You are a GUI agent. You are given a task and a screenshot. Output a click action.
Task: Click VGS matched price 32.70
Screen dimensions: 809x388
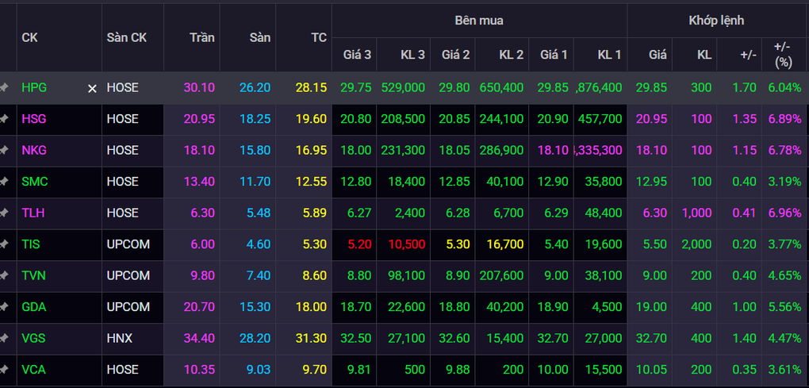[x=651, y=339]
